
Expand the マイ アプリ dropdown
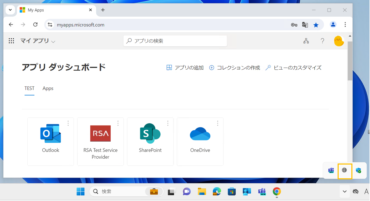[53, 42]
